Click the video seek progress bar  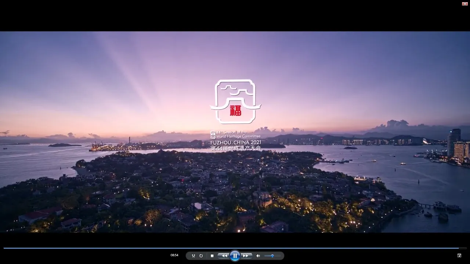235,248
